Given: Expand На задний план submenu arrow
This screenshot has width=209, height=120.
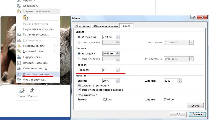Looking at the screenshot, I should coord(57,51).
